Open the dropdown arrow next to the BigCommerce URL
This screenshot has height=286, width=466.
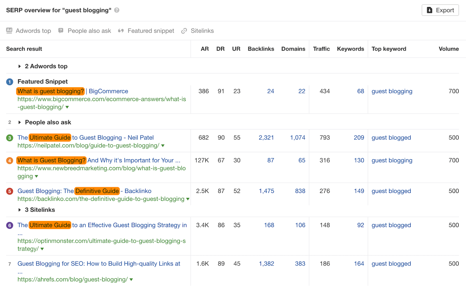click(x=67, y=107)
